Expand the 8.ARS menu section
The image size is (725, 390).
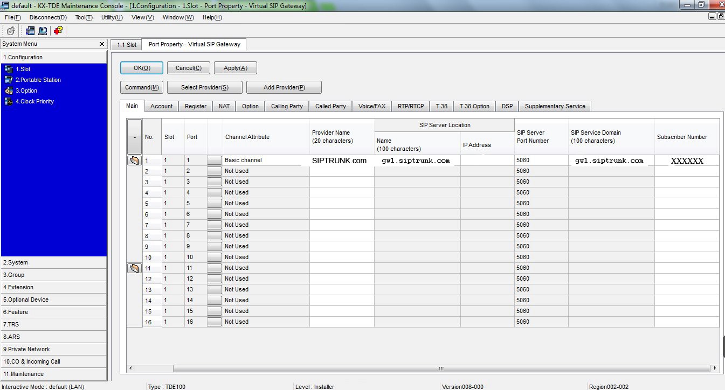(x=54, y=337)
